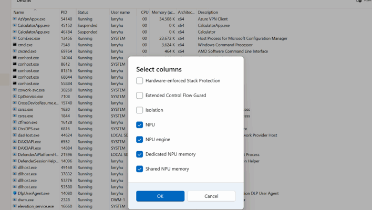Click the Azure VPN Client description

coord(213,19)
